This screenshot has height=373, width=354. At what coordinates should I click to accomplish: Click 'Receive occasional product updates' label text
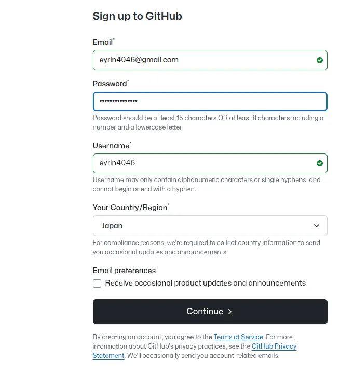point(205,283)
